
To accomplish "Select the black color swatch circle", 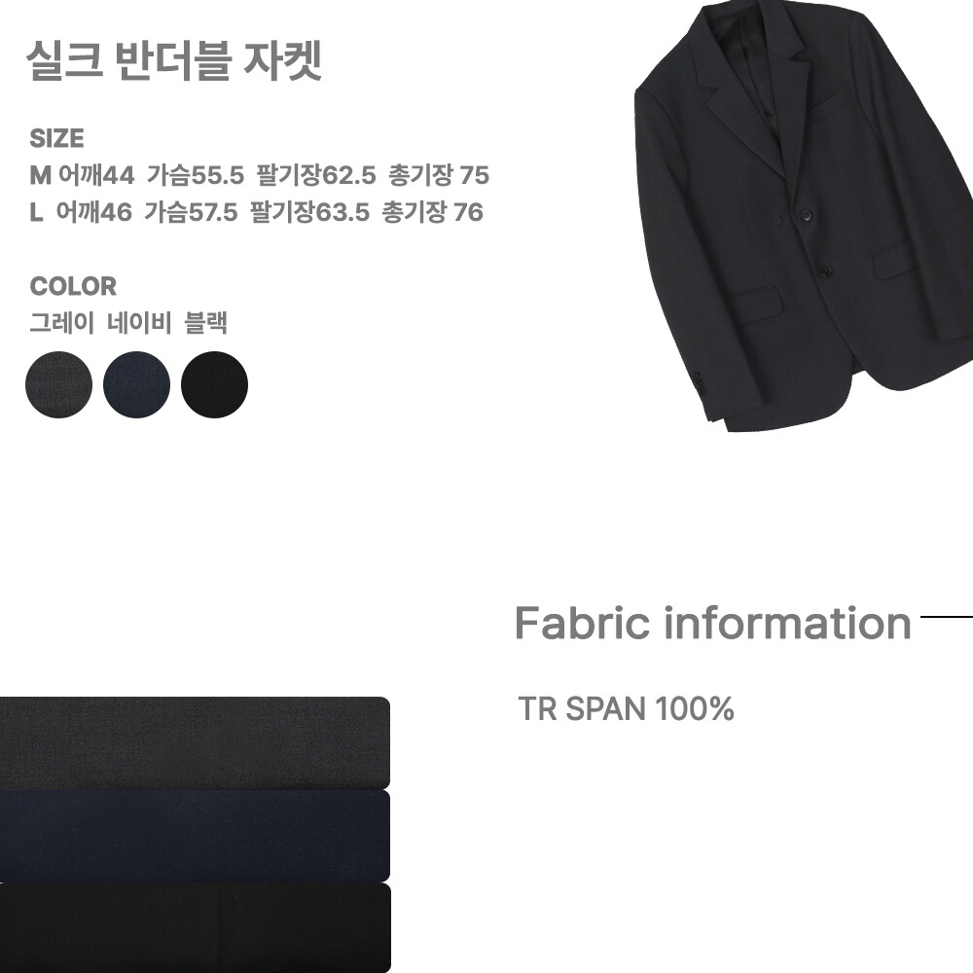I will [214, 384].
